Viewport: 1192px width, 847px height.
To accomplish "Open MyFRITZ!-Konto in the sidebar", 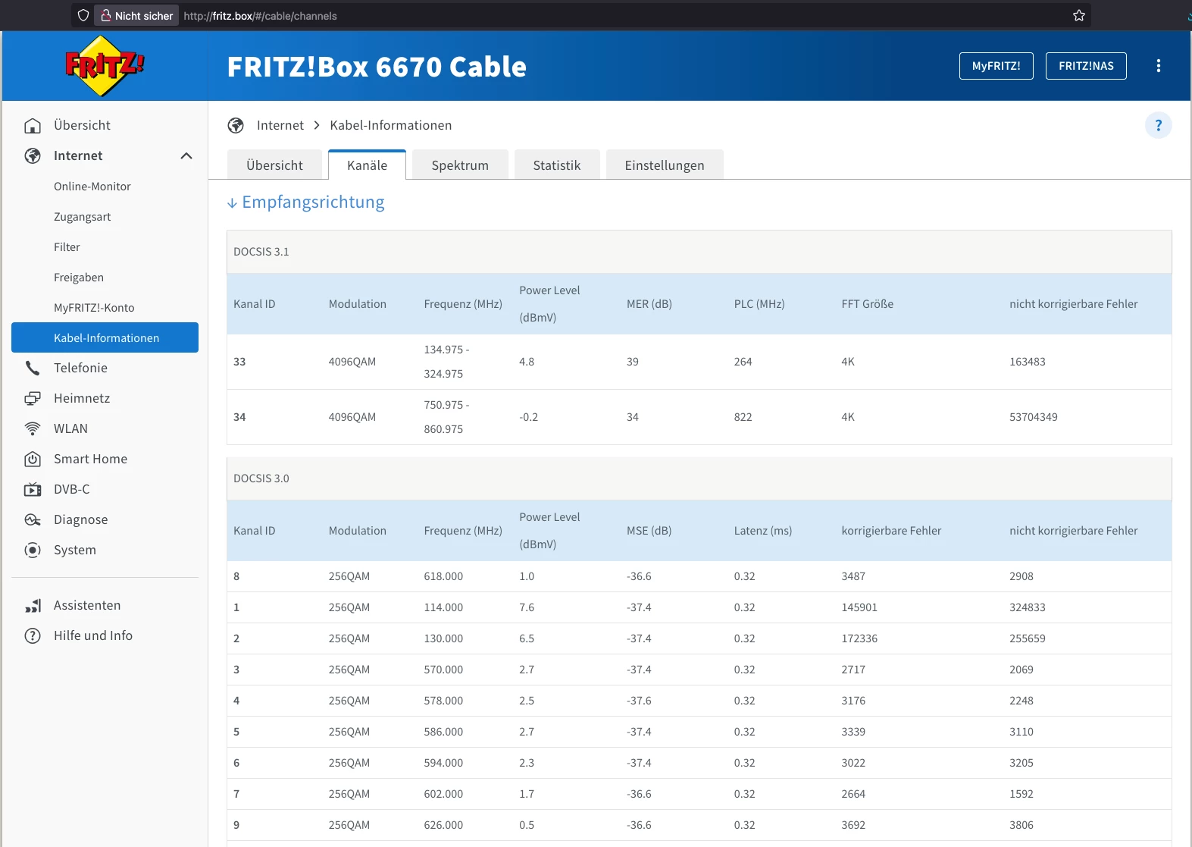I will coord(94,308).
